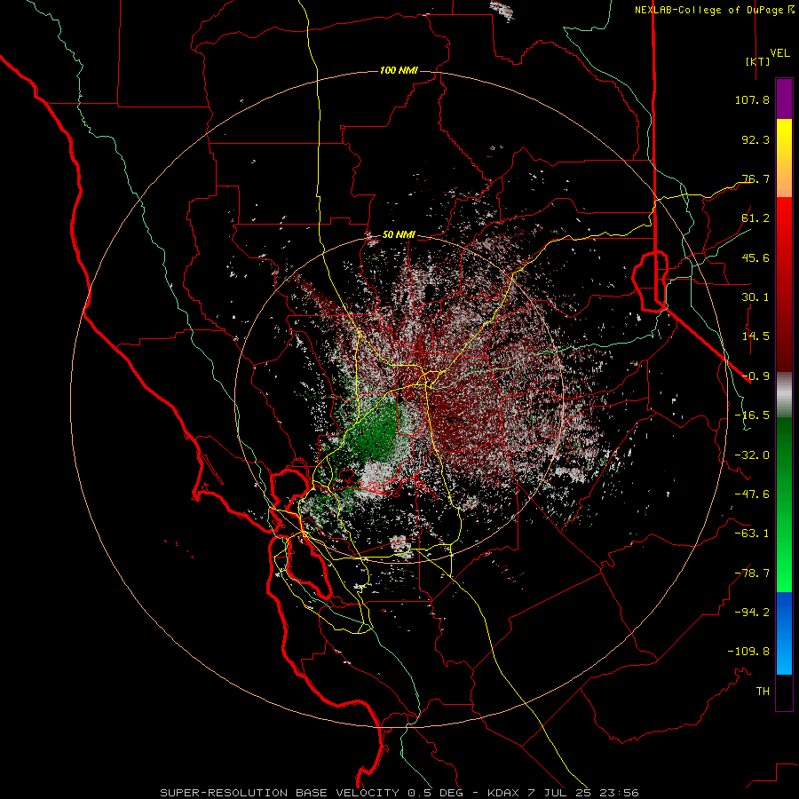Click the -0.9 scale value

coord(755,376)
